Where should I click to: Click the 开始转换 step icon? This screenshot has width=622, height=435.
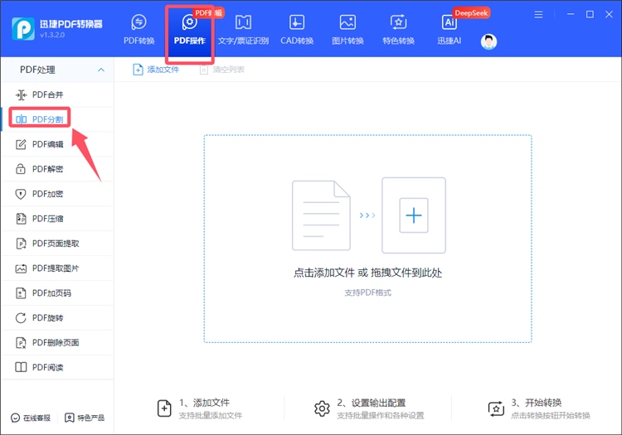(x=496, y=408)
